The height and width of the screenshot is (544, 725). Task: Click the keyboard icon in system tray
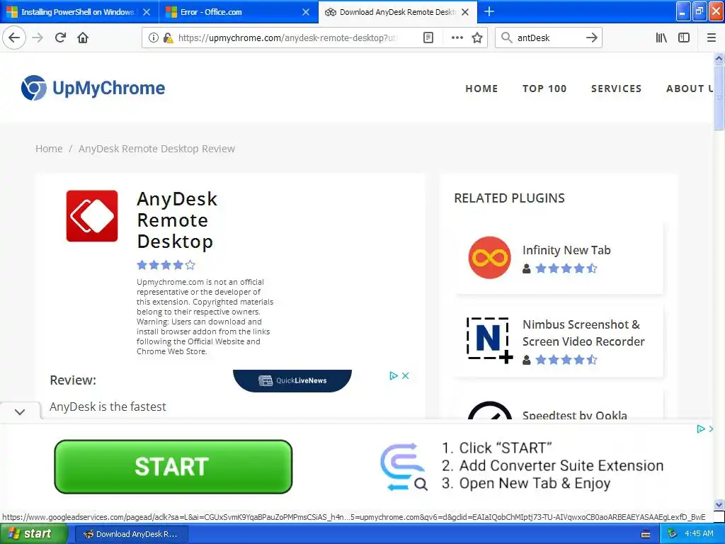pos(646,534)
